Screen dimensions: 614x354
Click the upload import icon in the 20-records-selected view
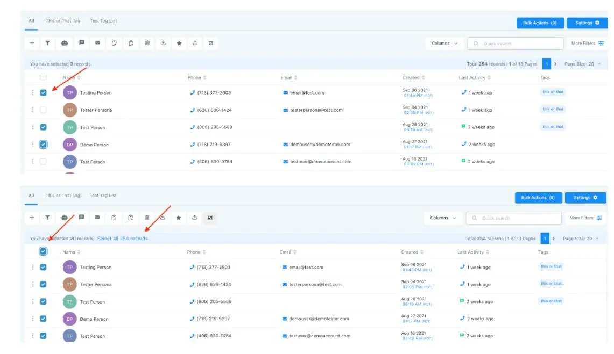tap(195, 218)
